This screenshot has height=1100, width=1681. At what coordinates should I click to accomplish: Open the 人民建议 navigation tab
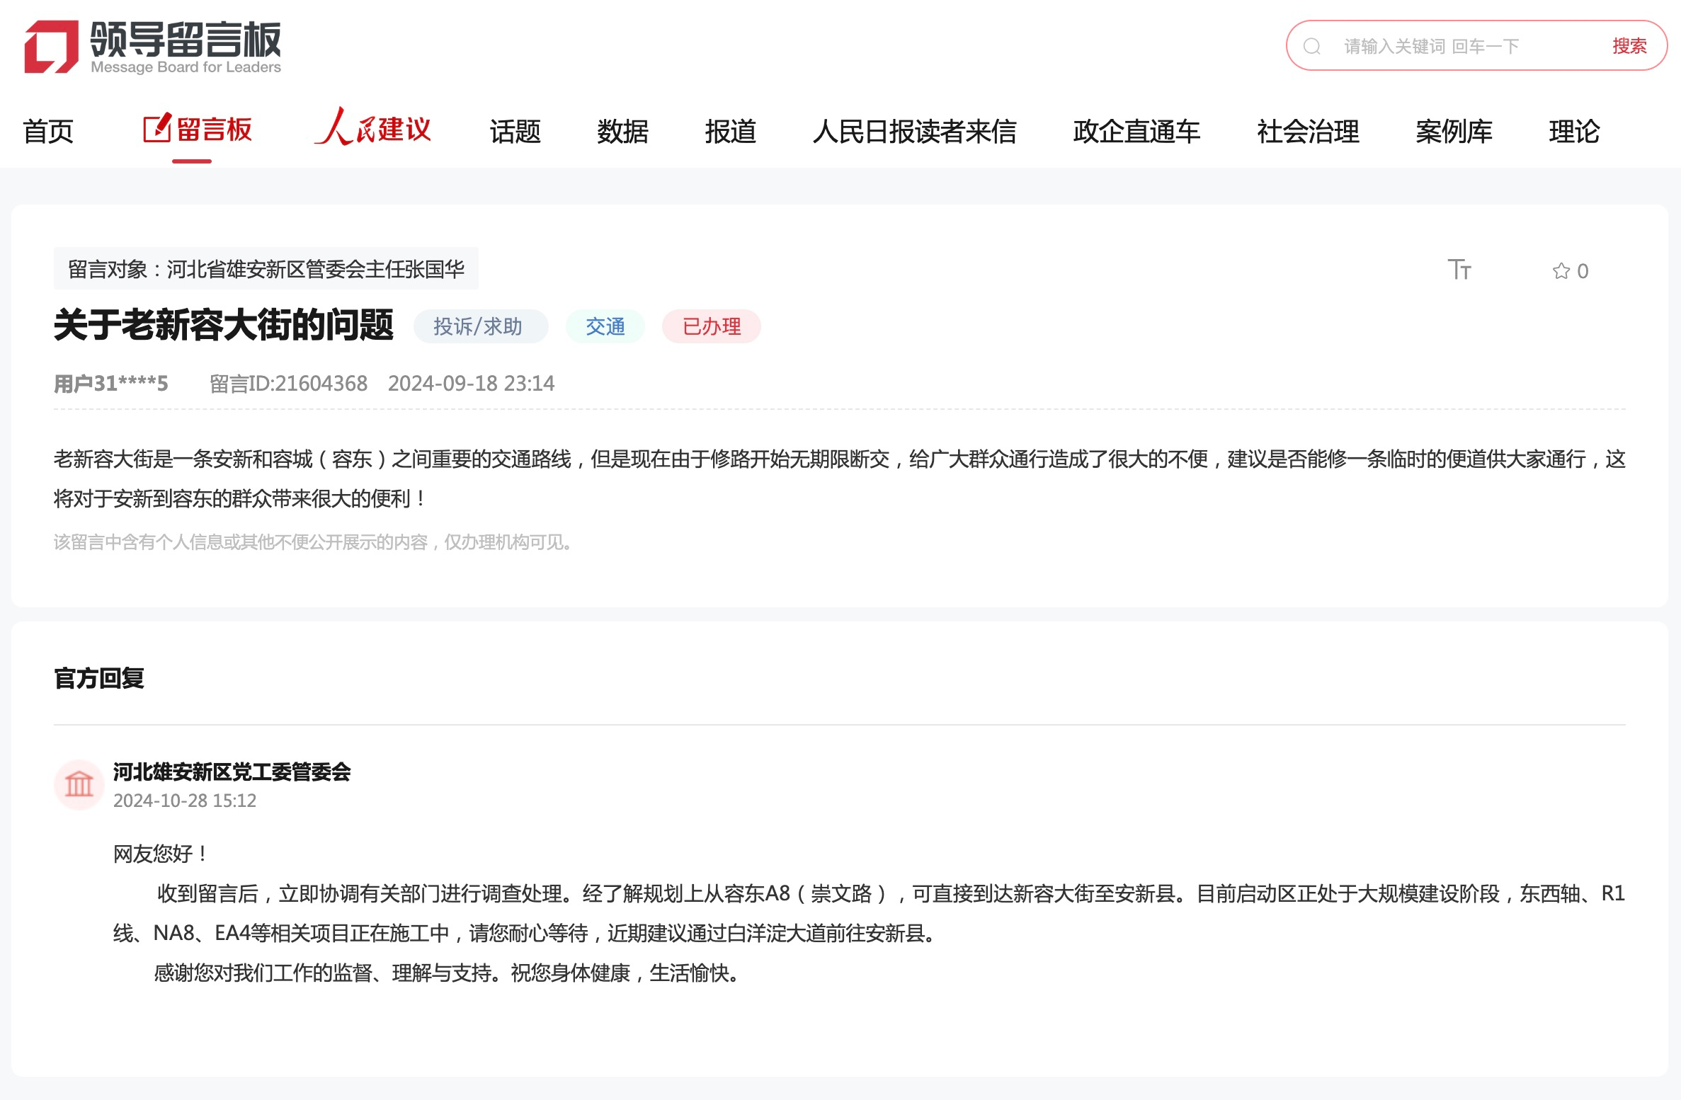tap(373, 129)
